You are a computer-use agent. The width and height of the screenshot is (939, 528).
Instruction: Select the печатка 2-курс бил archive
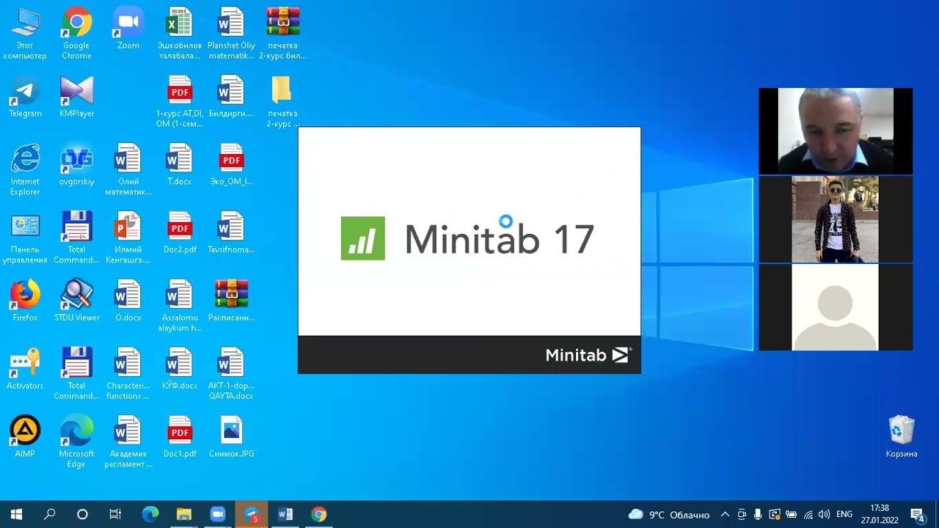click(x=282, y=34)
